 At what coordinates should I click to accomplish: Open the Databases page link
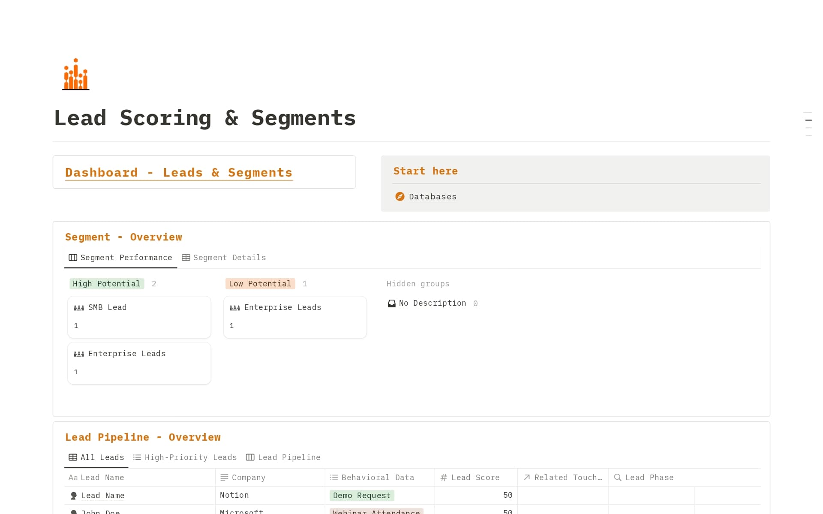coord(433,197)
